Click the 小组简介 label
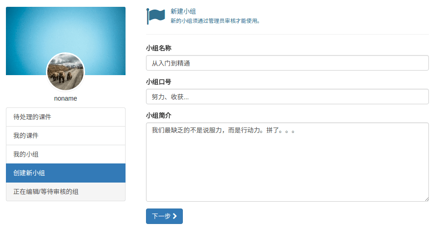This screenshot has width=433, height=234. (x=159, y=116)
